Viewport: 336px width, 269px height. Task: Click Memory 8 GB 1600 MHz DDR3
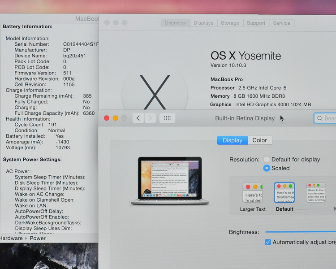tap(248, 96)
